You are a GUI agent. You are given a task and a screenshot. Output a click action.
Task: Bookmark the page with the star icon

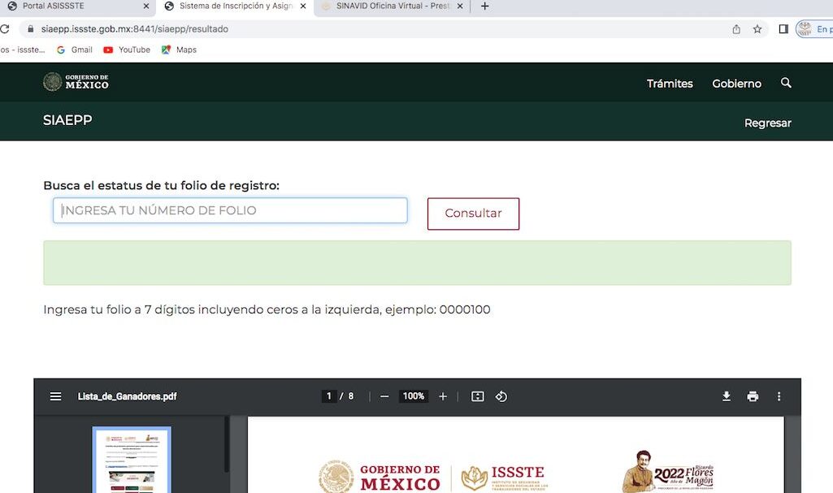(x=757, y=28)
